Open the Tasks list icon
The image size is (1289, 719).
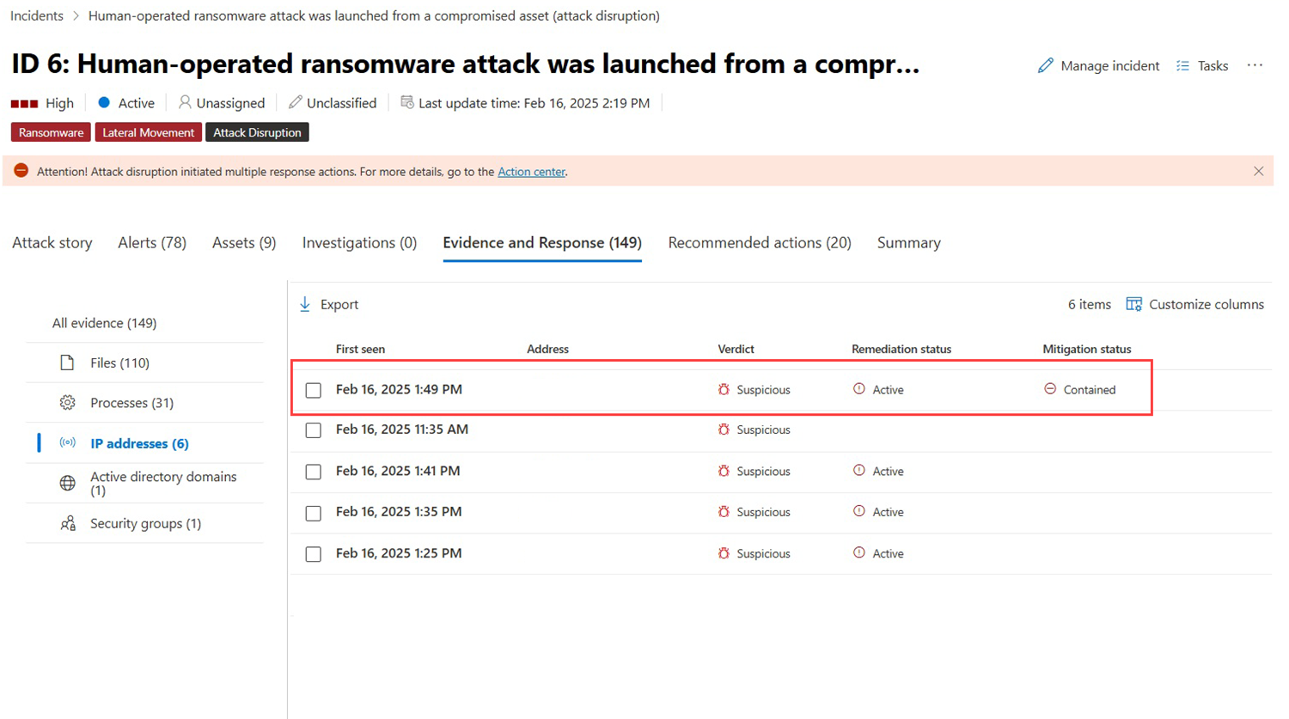1182,65
